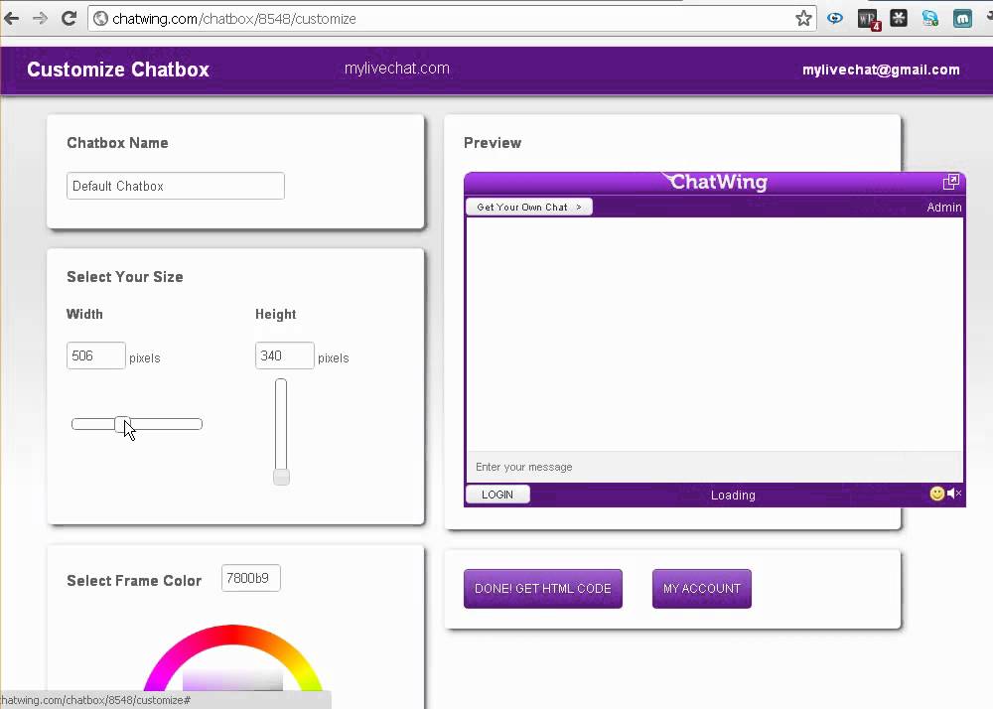This screenshot has height=709, width=993.
Task: Open the black asterisk extension icon
Action: coord(898,18)
